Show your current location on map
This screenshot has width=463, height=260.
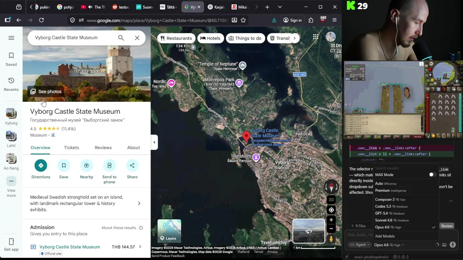[331, 210]
